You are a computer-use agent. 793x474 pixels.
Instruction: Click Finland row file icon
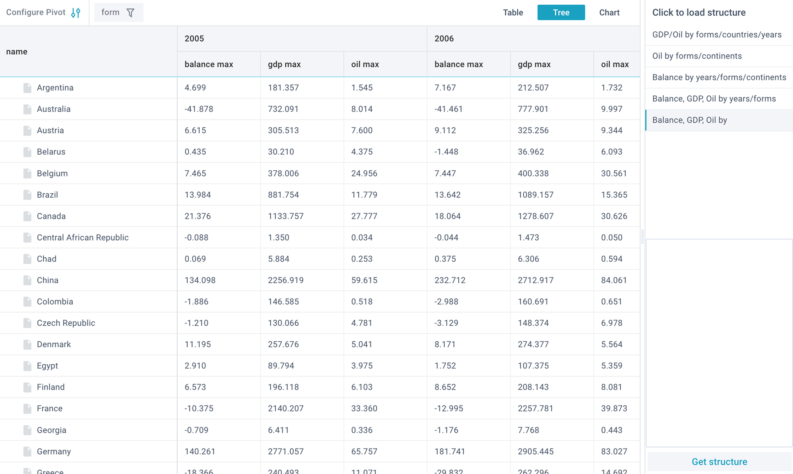pyautogui.click(x=27, y=387)
